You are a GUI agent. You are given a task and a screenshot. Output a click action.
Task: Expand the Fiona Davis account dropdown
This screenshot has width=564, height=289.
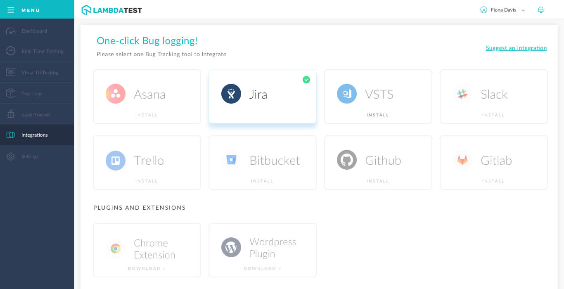tap(502, 9)
